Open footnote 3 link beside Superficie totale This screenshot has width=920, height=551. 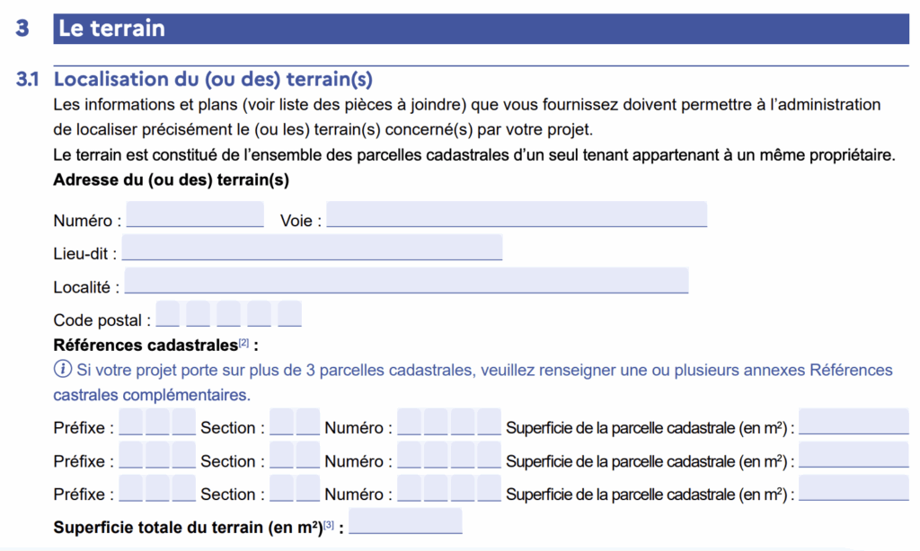click(329, 525)
